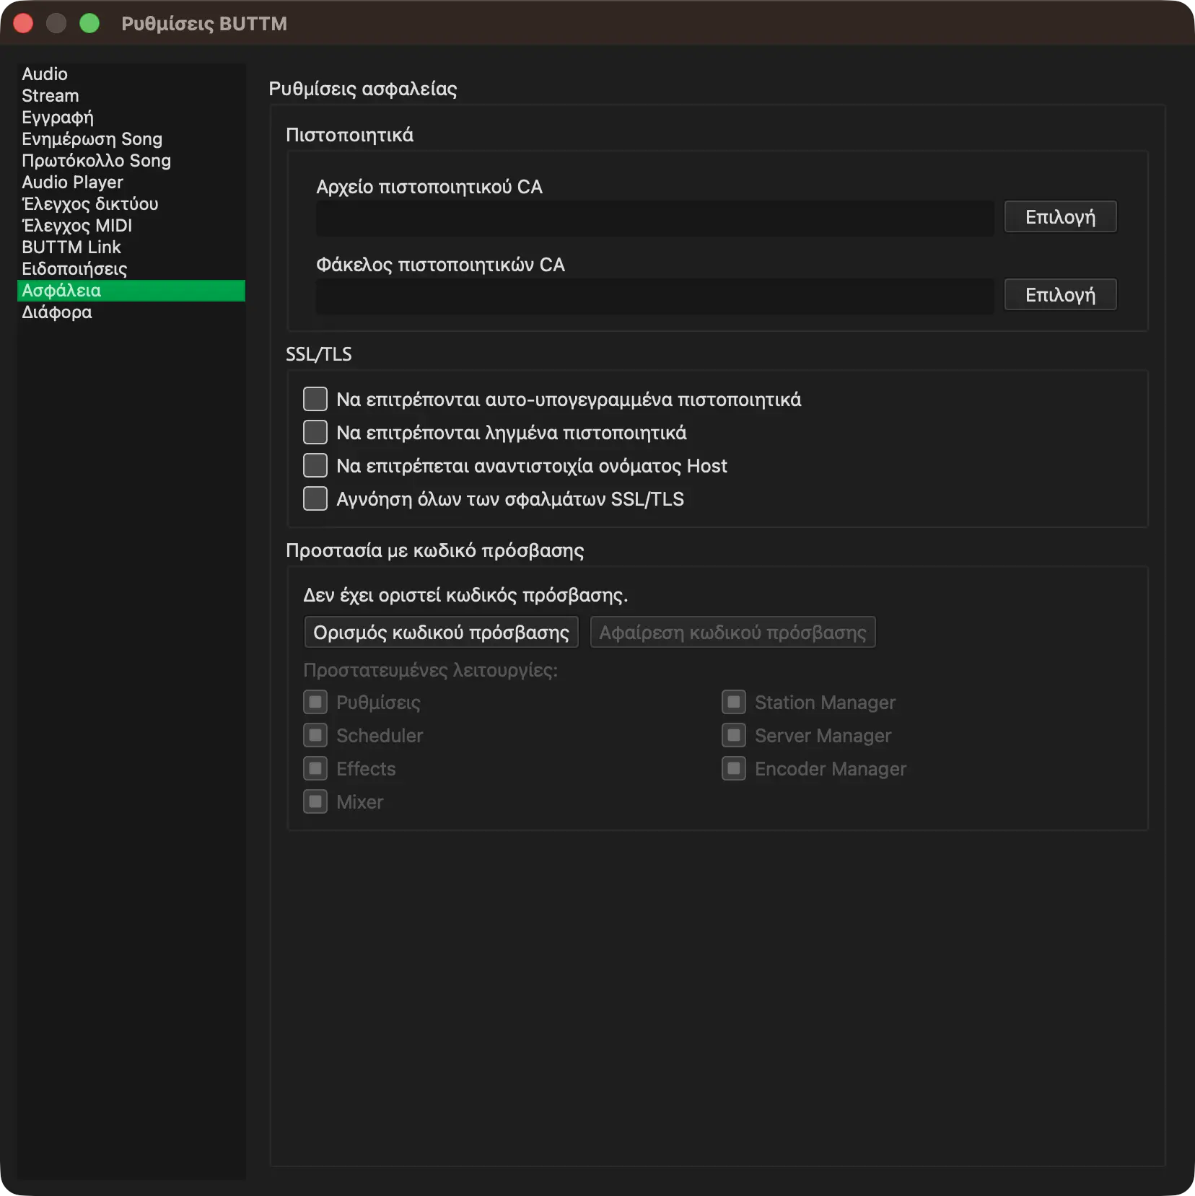Switch to BUTTM Link settings

coord(131,247)
